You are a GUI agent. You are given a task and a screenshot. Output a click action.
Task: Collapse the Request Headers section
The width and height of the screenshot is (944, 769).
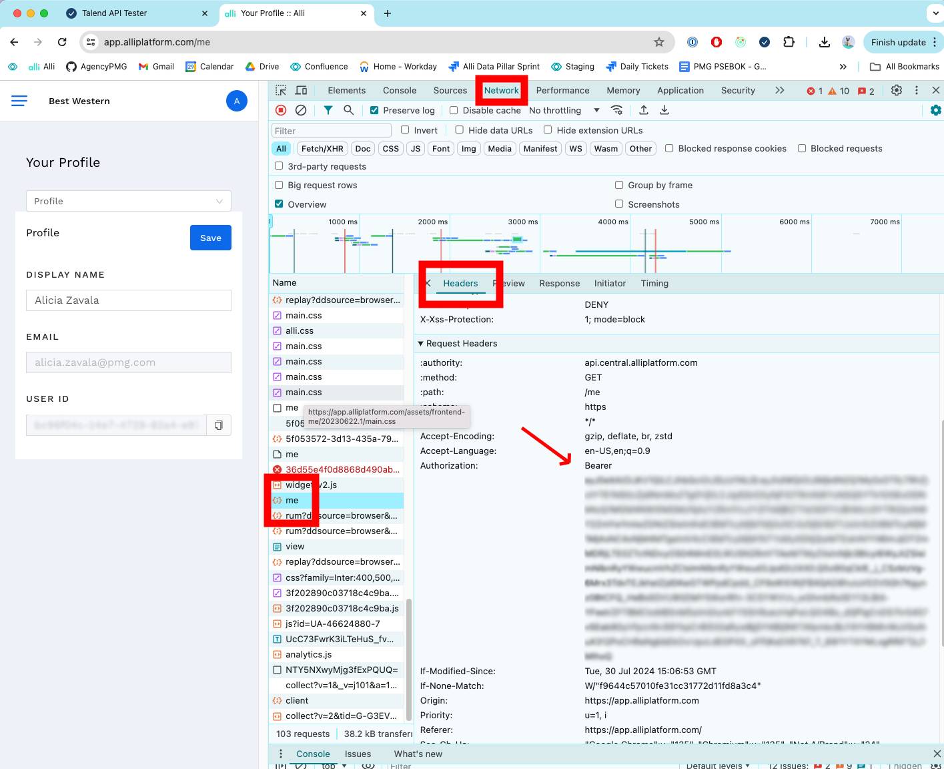coord(420,343)
